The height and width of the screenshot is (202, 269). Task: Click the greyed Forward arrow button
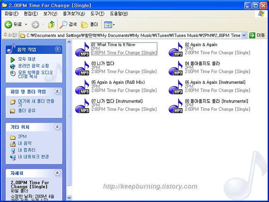35,25
